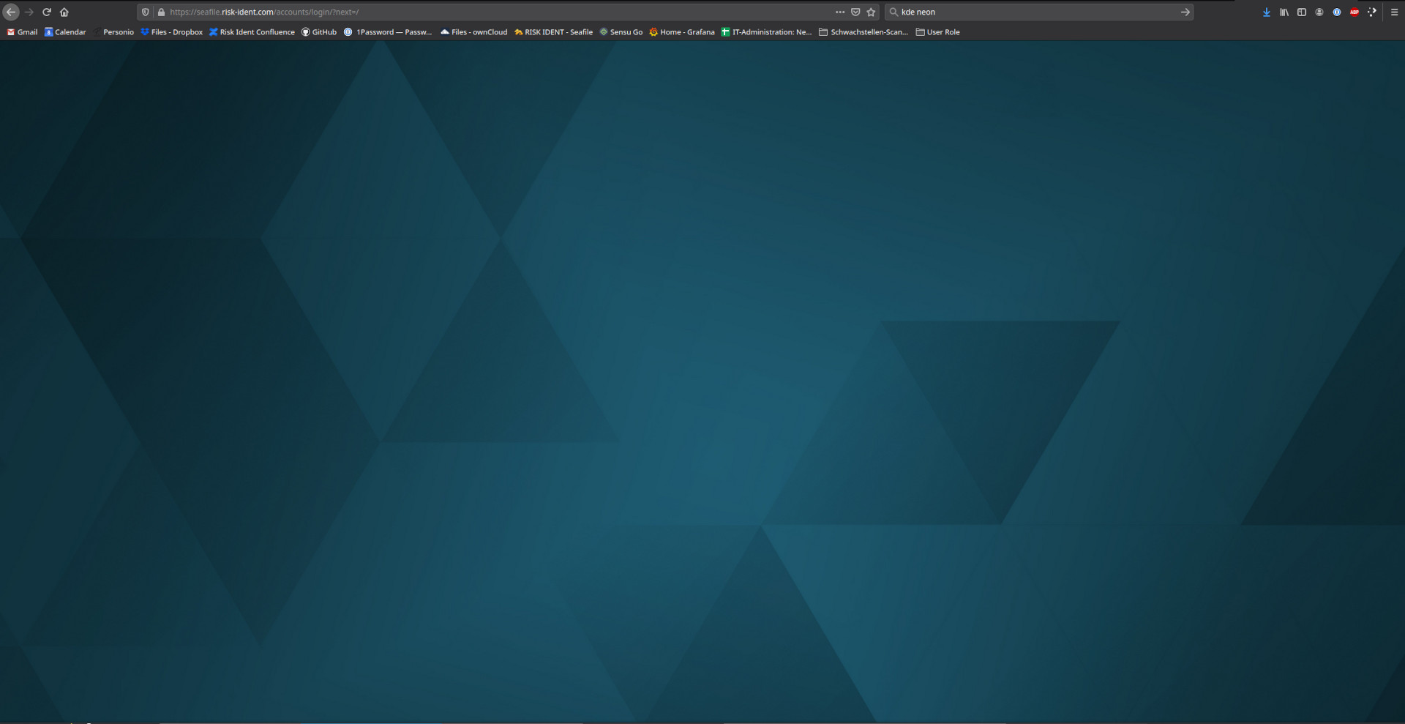The image size is (1405, 724).
Task: Bookmark this page with the star
Action: [x=871, y=12]
